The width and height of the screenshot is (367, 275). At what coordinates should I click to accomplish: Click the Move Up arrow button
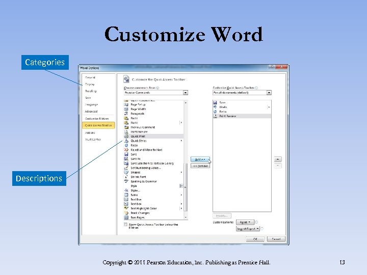click(x=278, y=159)
